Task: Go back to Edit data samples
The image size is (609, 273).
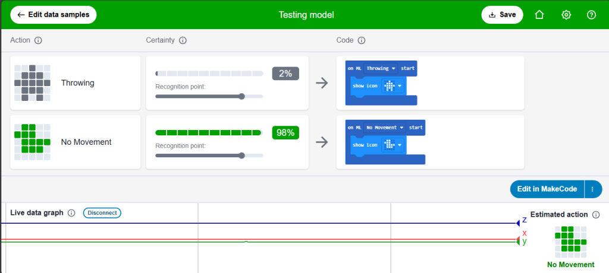Action: point(53,15)
